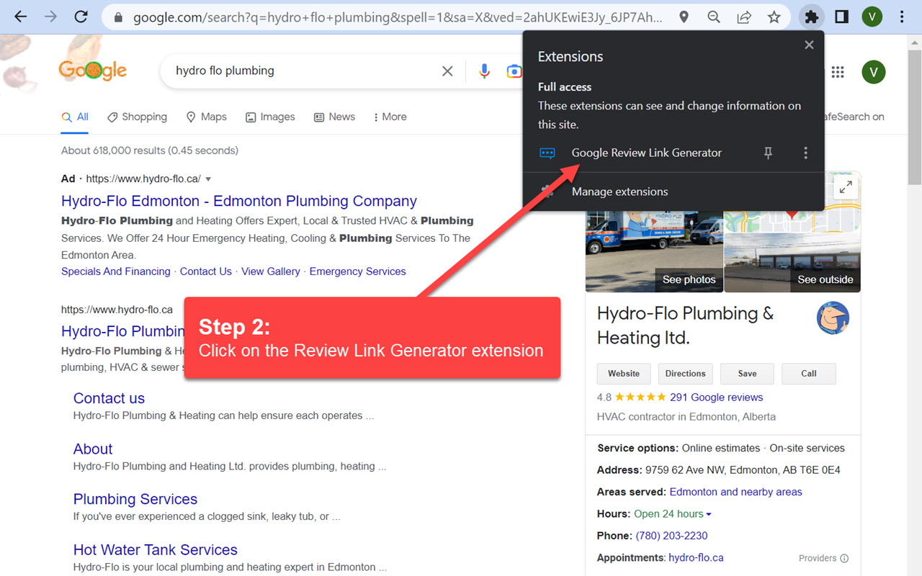The width and height of the screenshot is (922, 576).
Task: Click the Directions button
Action: click(x=685, y=373)
